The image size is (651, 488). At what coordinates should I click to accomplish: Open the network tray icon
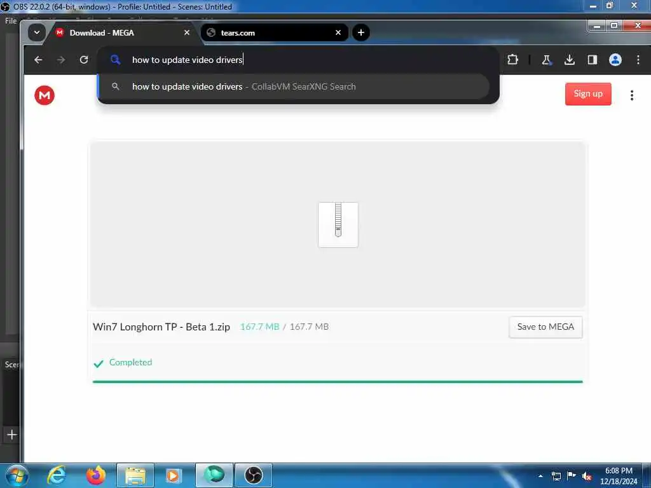[556, 476]
